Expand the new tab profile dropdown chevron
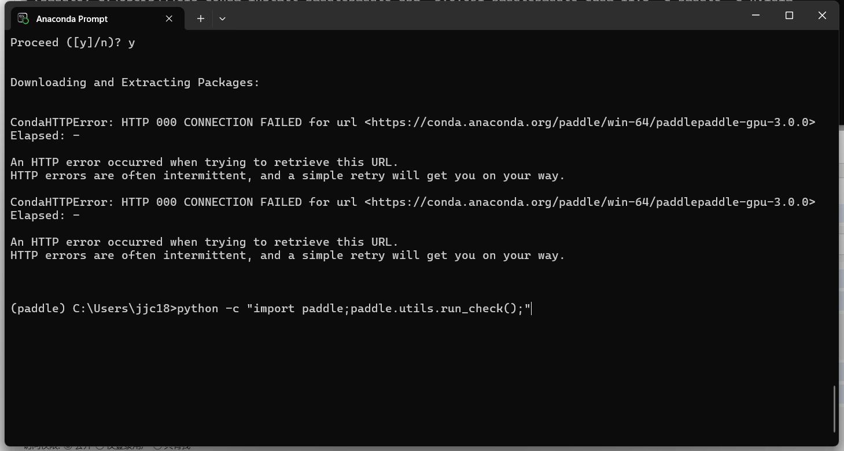Viewport: 844px width, 451px height. click(x=222, y=19)
